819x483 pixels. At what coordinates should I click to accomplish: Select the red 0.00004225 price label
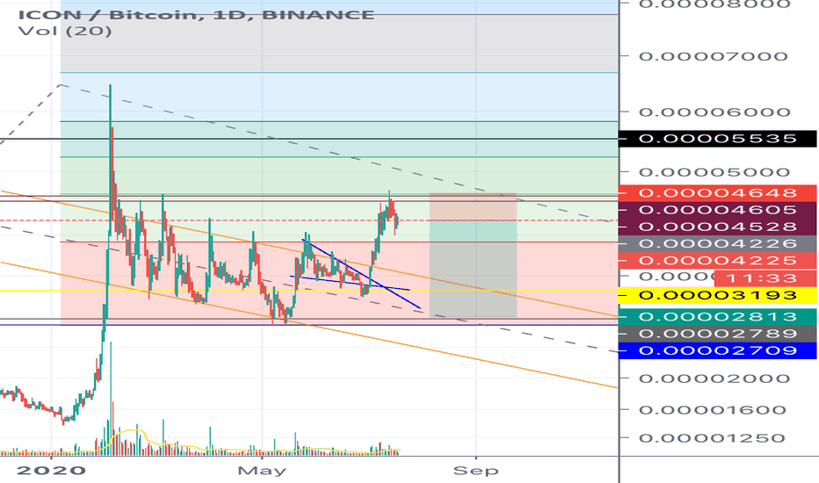pyautogui.click(x=717, y=261)
